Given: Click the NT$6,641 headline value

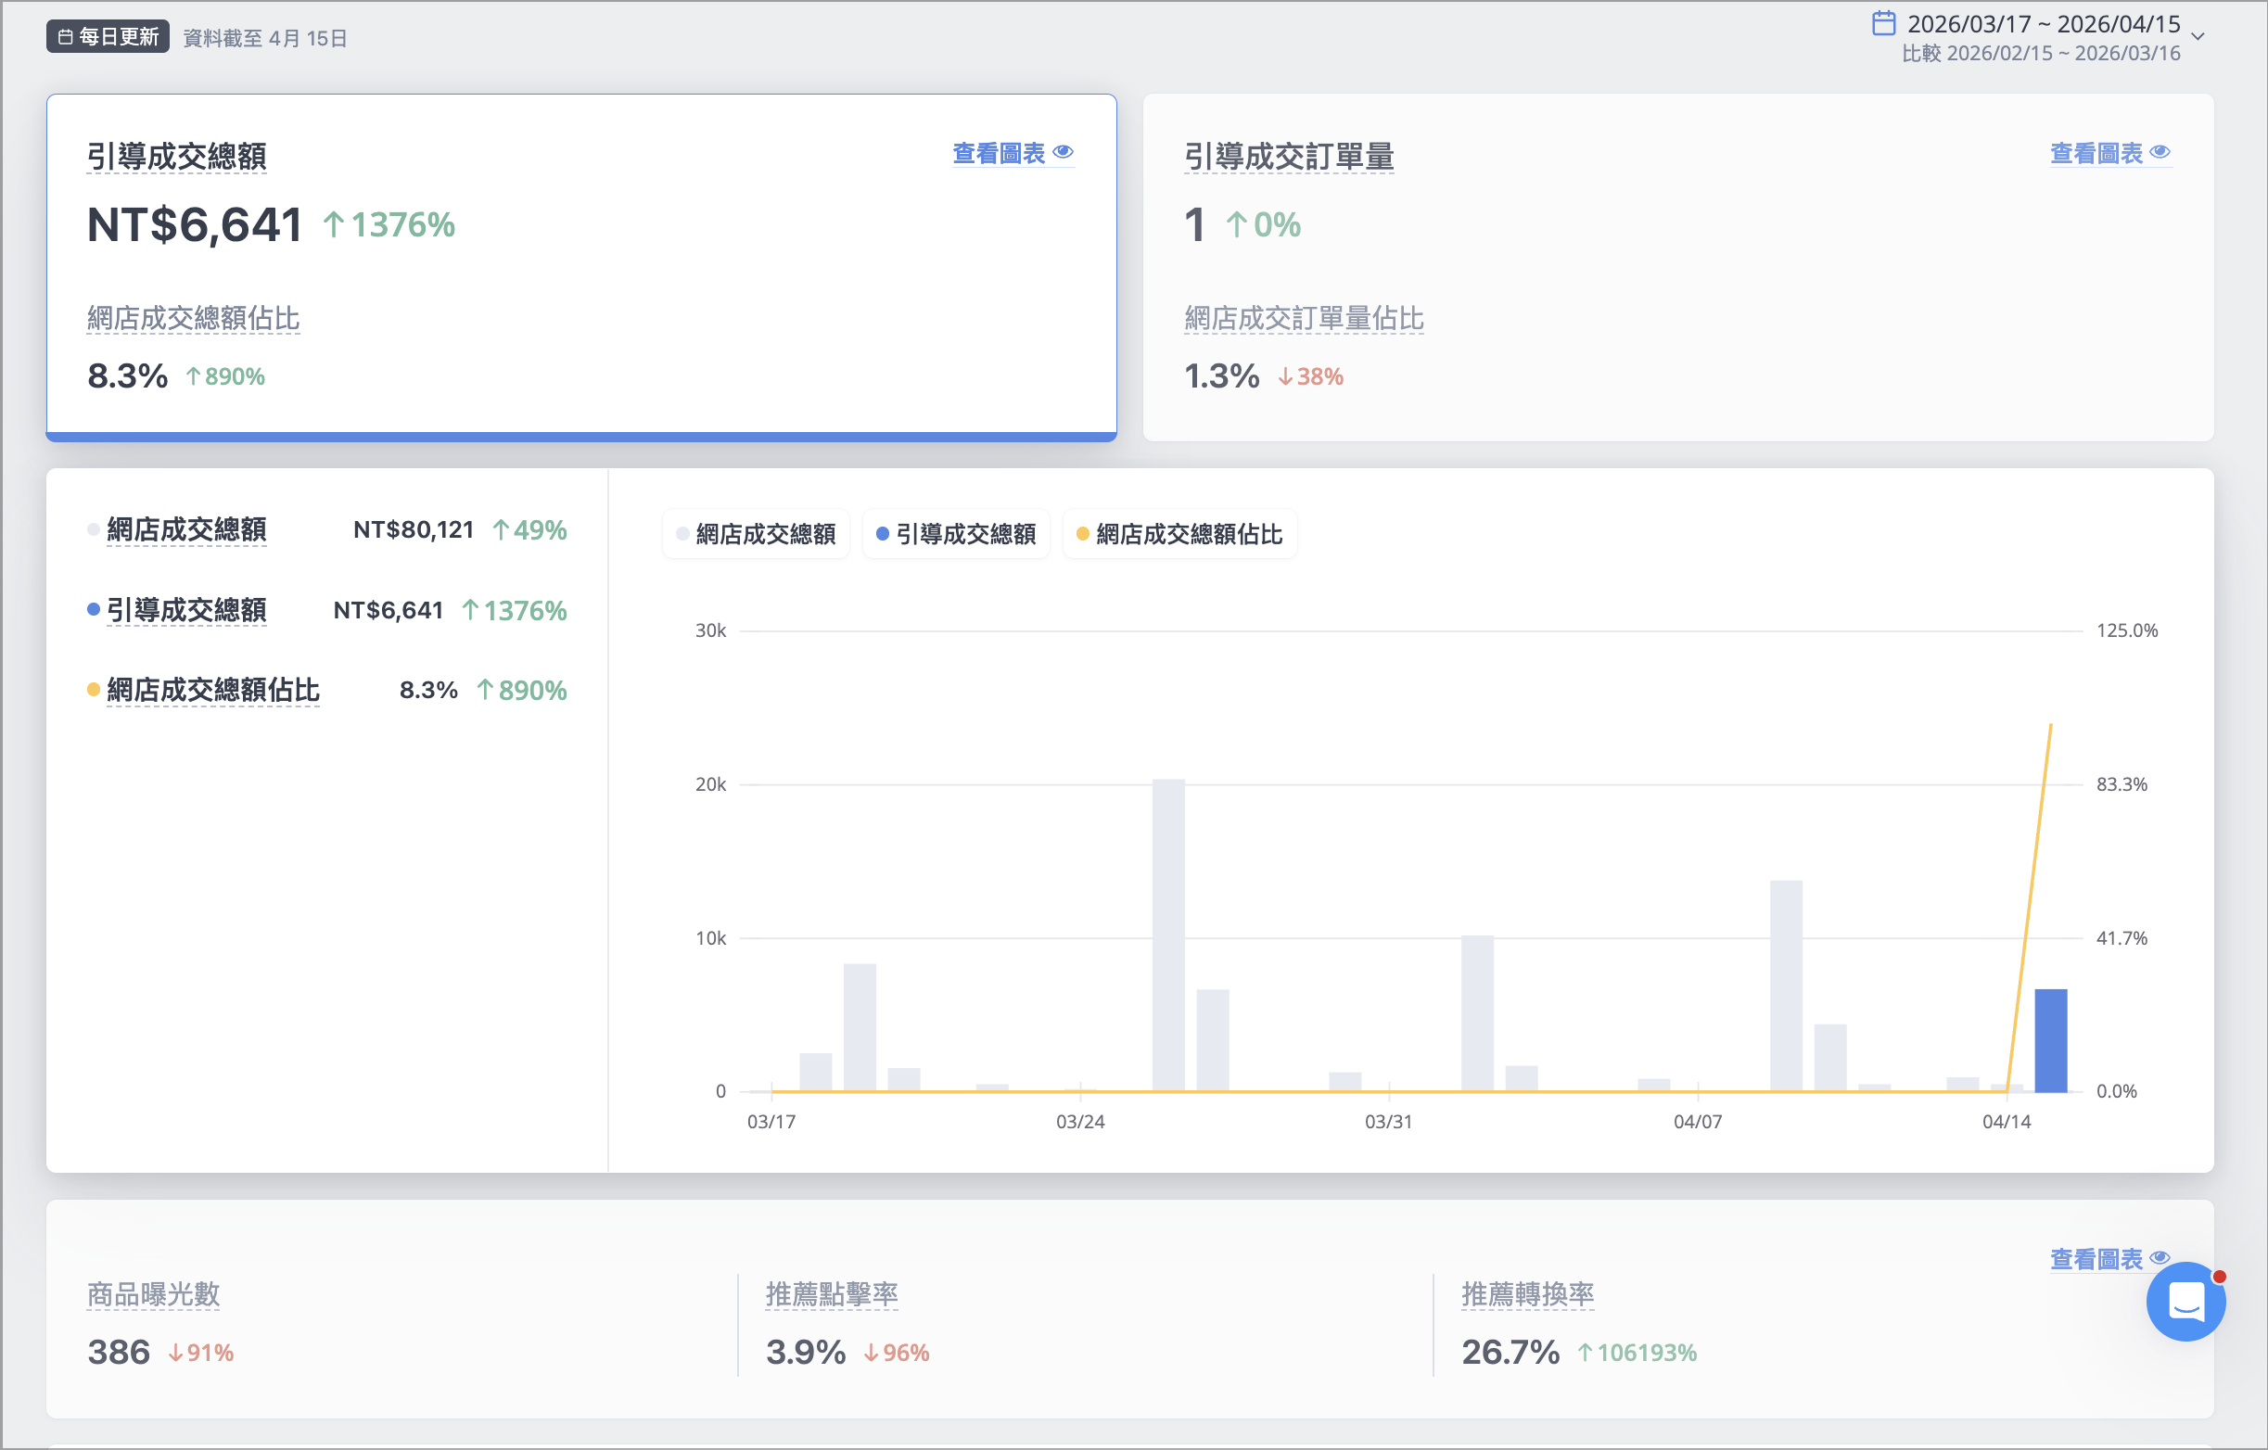Looking at the screenshot, I should click(195, 225).
